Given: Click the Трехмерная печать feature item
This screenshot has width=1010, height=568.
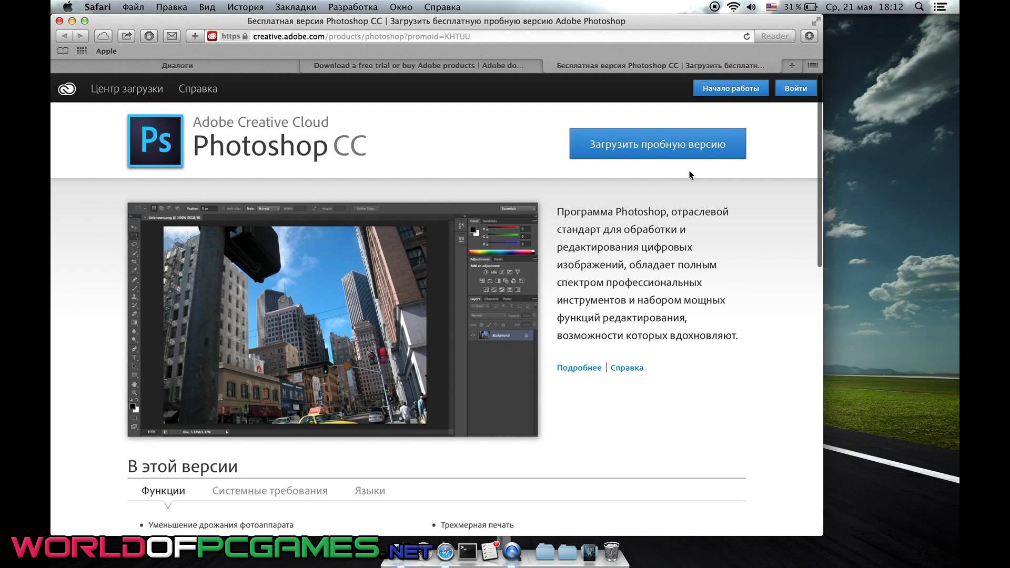Looking at the screenshot, I should coord(477,525).
